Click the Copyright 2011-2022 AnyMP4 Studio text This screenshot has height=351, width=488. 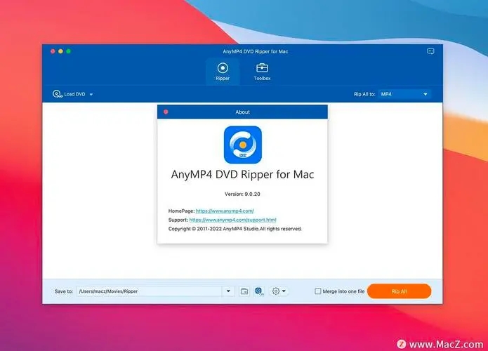tap(235, 229)
